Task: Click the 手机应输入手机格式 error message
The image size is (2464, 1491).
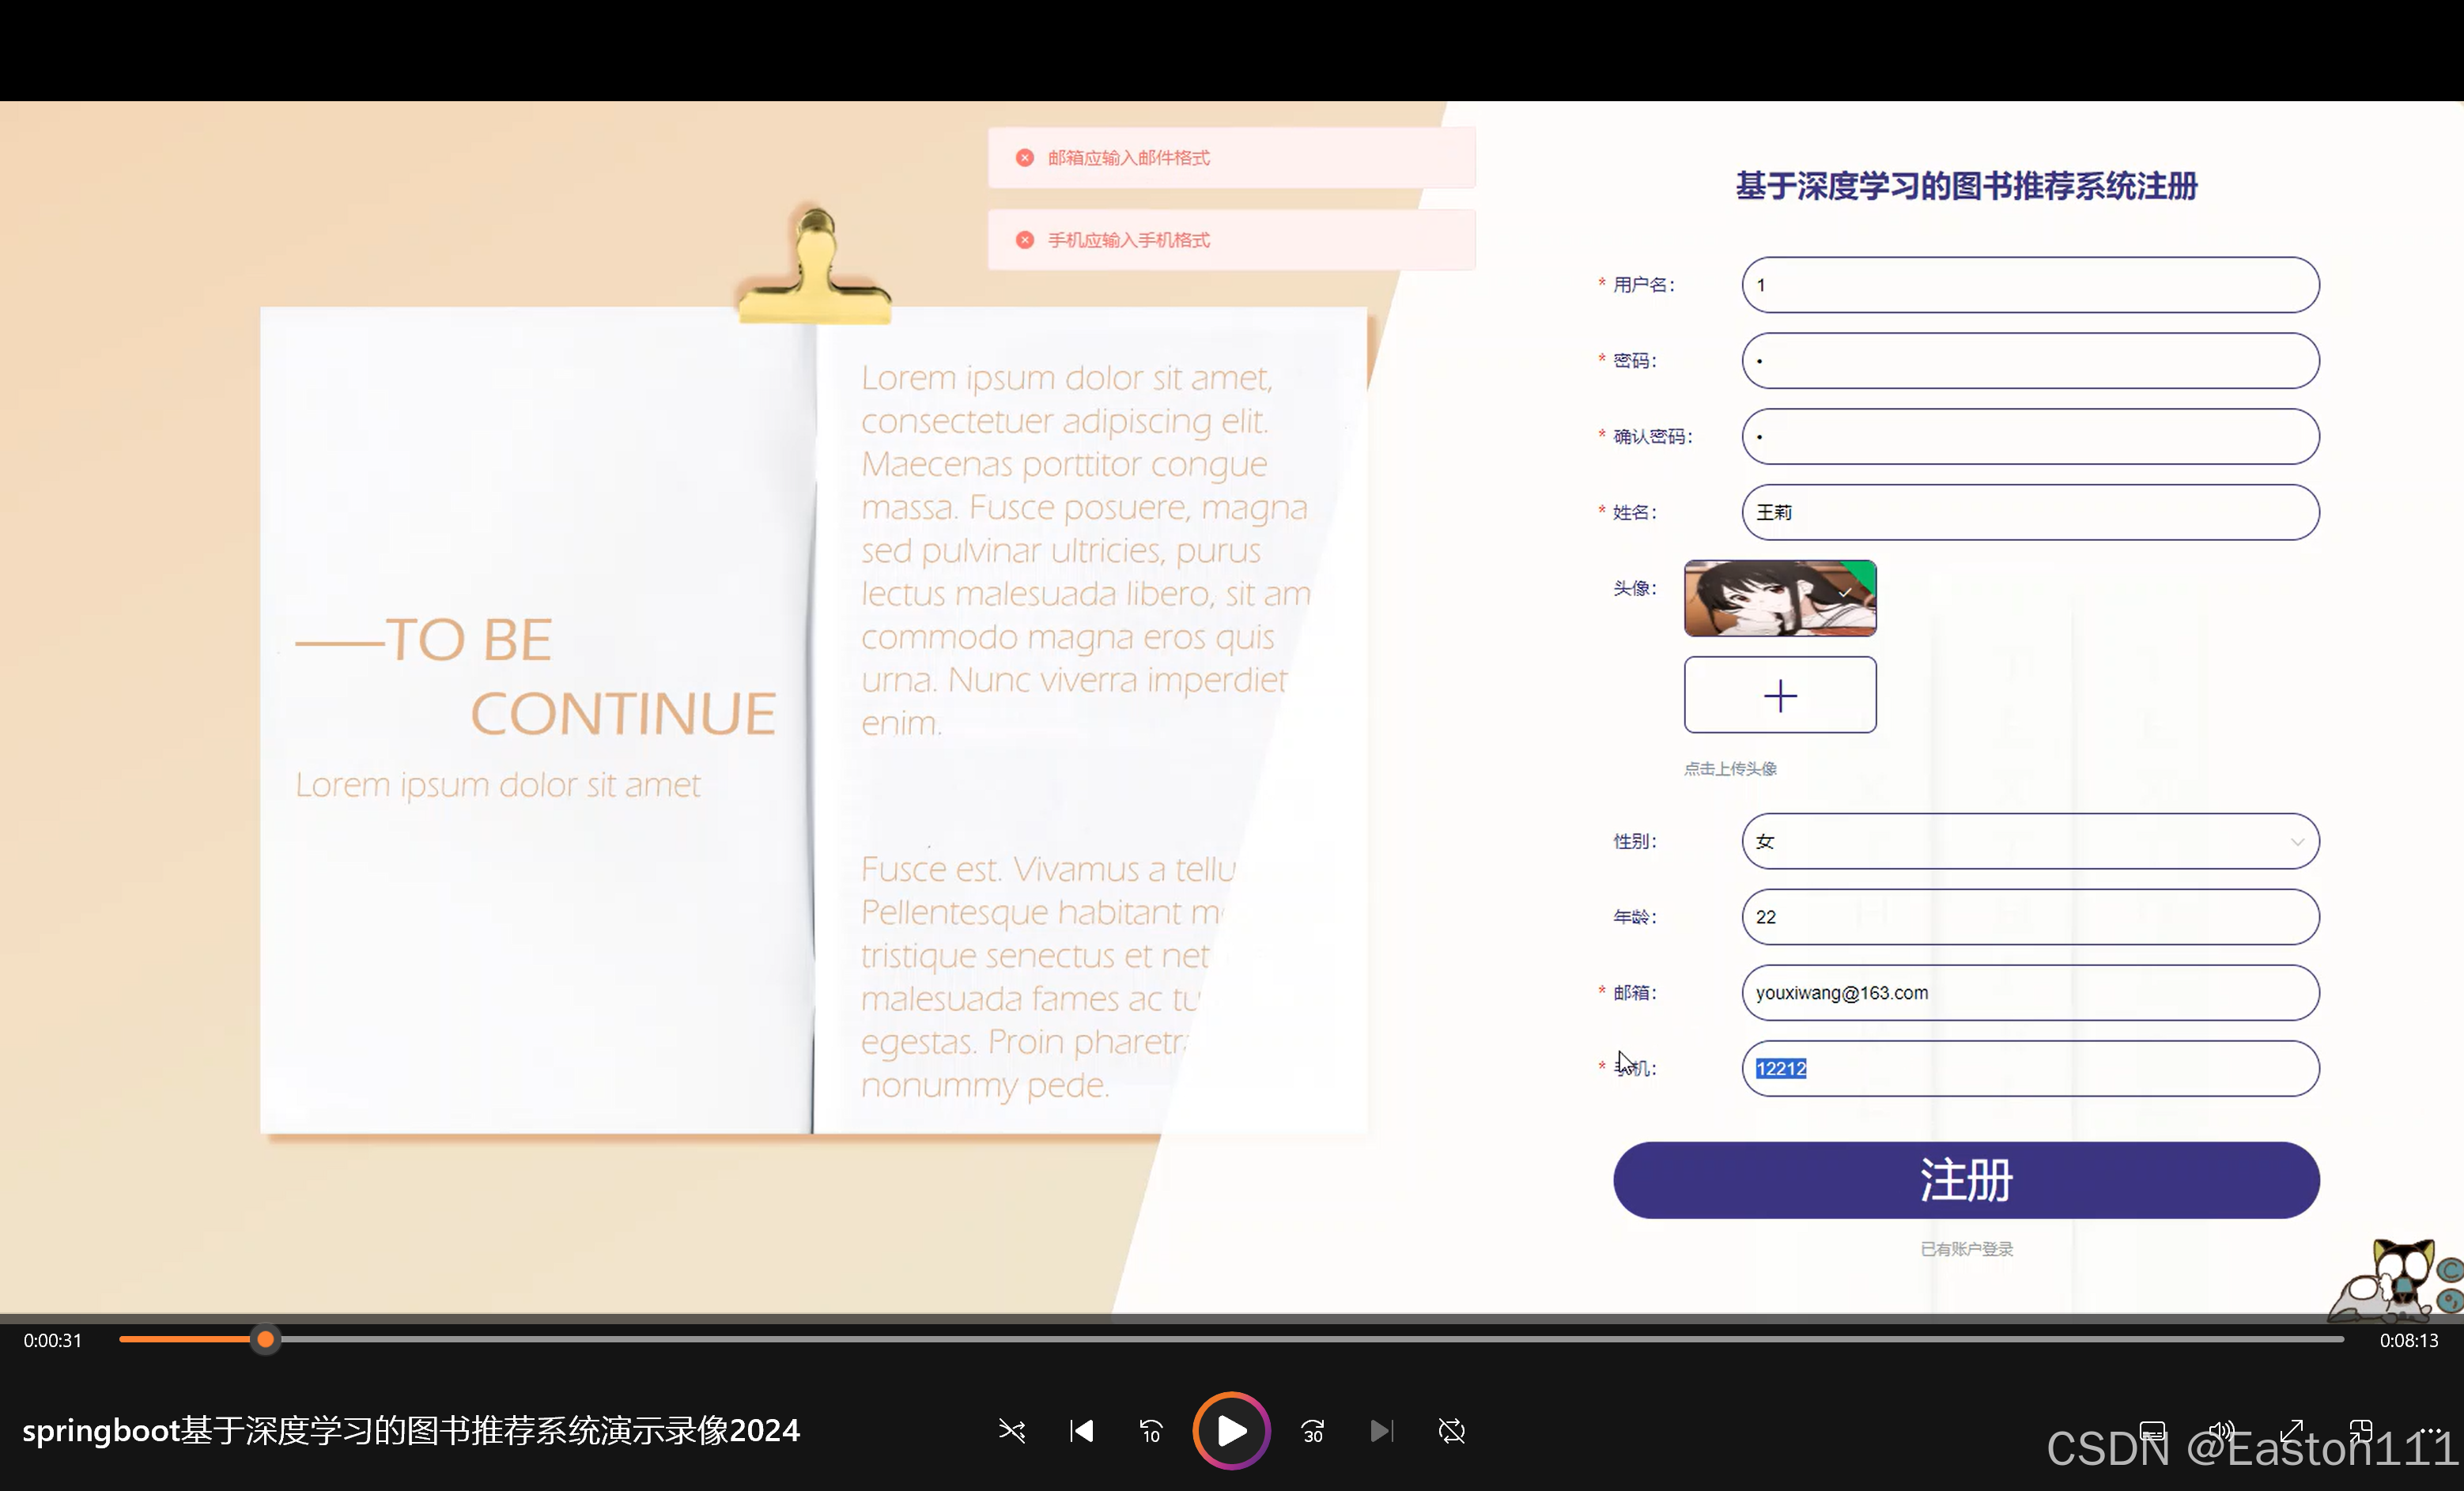Action: point(1128,240)
